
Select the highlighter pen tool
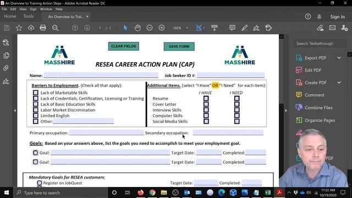tap(244, 28)
